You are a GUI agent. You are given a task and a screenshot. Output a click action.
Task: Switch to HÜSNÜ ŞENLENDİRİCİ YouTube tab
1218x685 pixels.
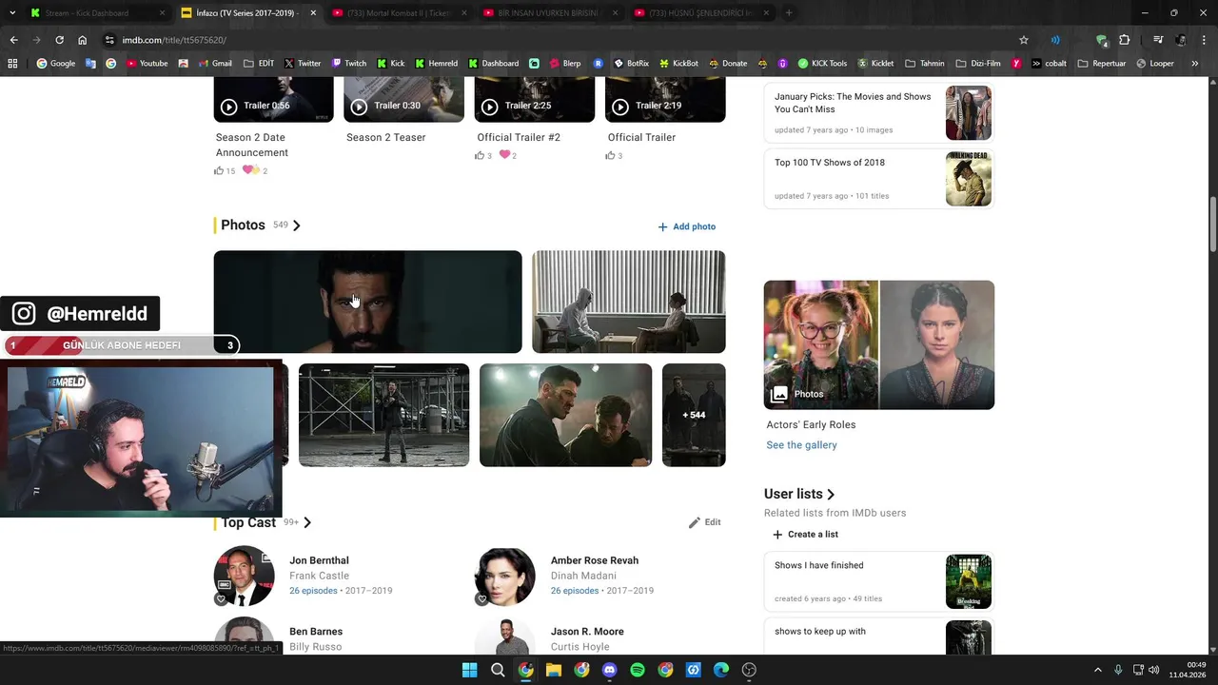(x=699, y=13)
